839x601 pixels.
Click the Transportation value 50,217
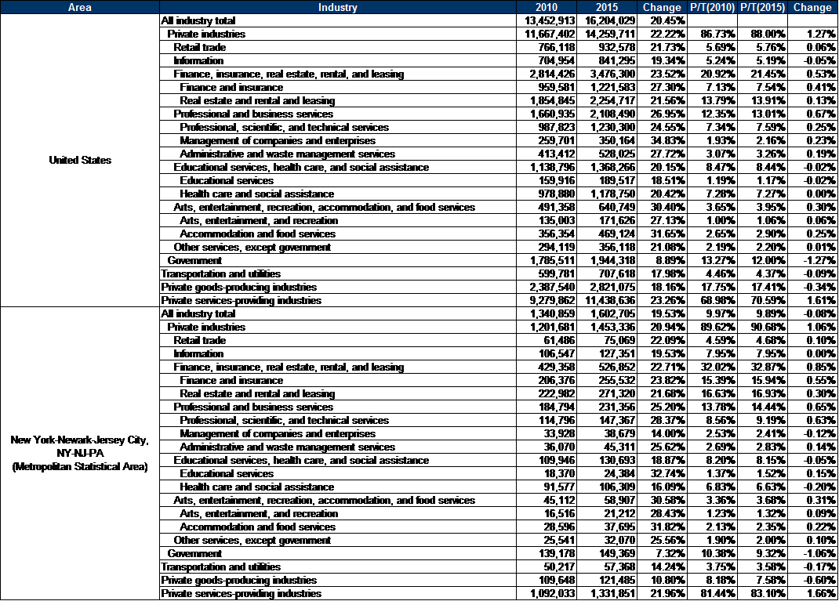[547, 567]
